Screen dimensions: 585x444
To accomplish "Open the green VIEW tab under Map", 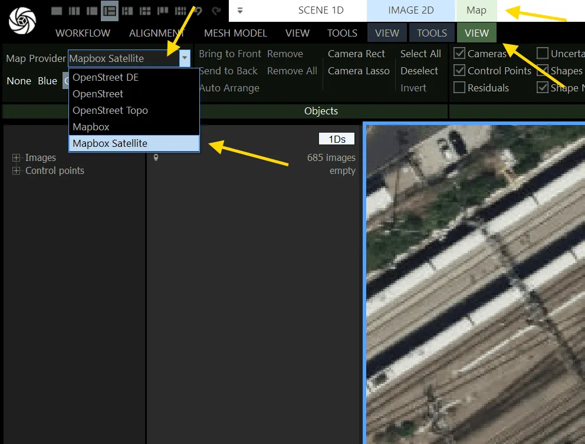I will tap(477, 33).
